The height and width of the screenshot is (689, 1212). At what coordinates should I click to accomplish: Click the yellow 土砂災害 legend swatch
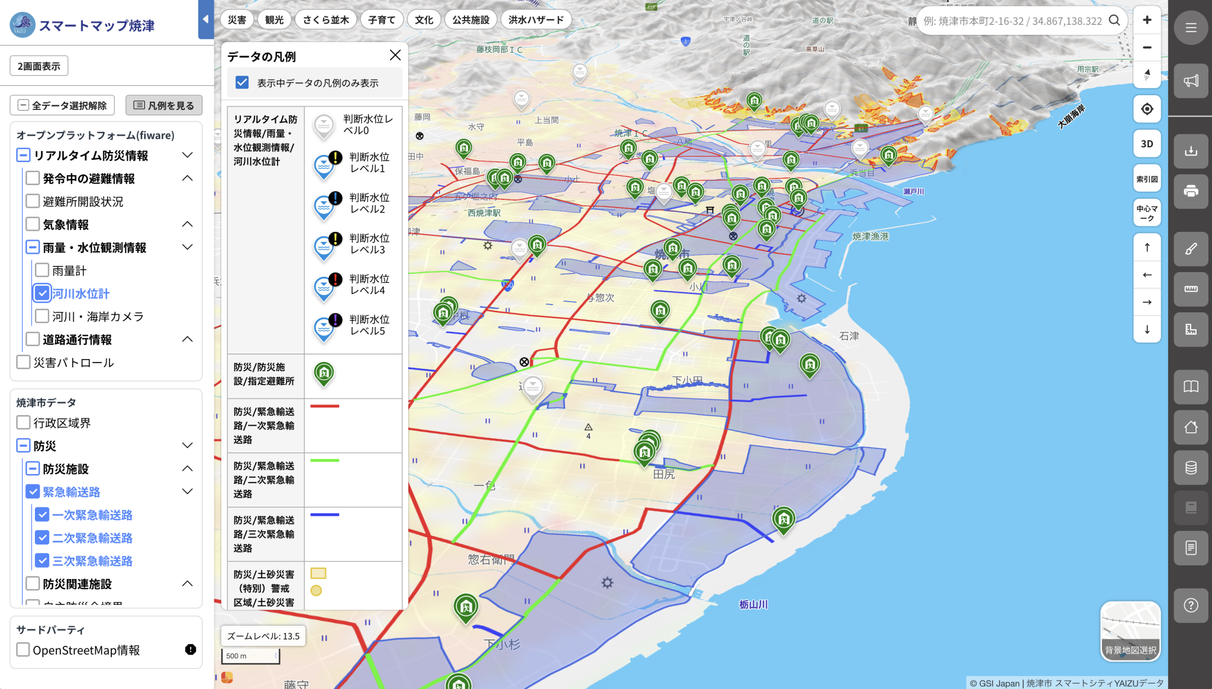319,573
